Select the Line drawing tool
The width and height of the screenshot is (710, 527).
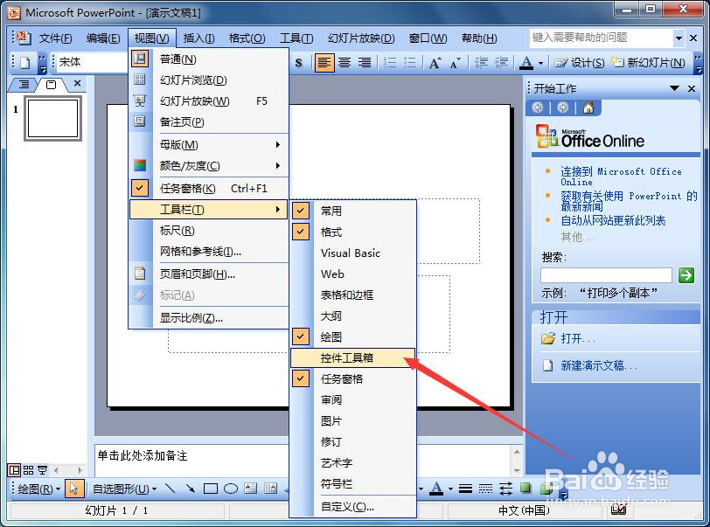171,489
